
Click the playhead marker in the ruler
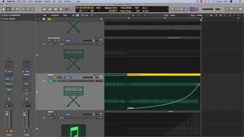click(201, 20)
